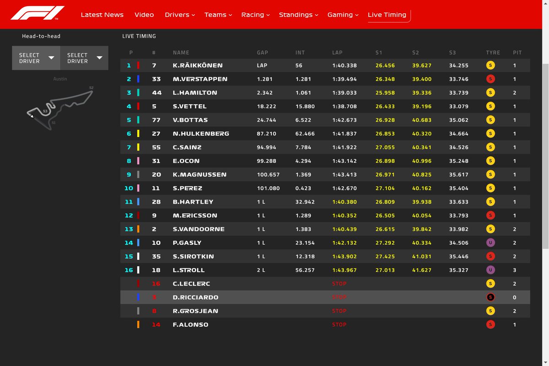Click the NAME column header
The image size is (549, 366).
[x=181, y=53]
